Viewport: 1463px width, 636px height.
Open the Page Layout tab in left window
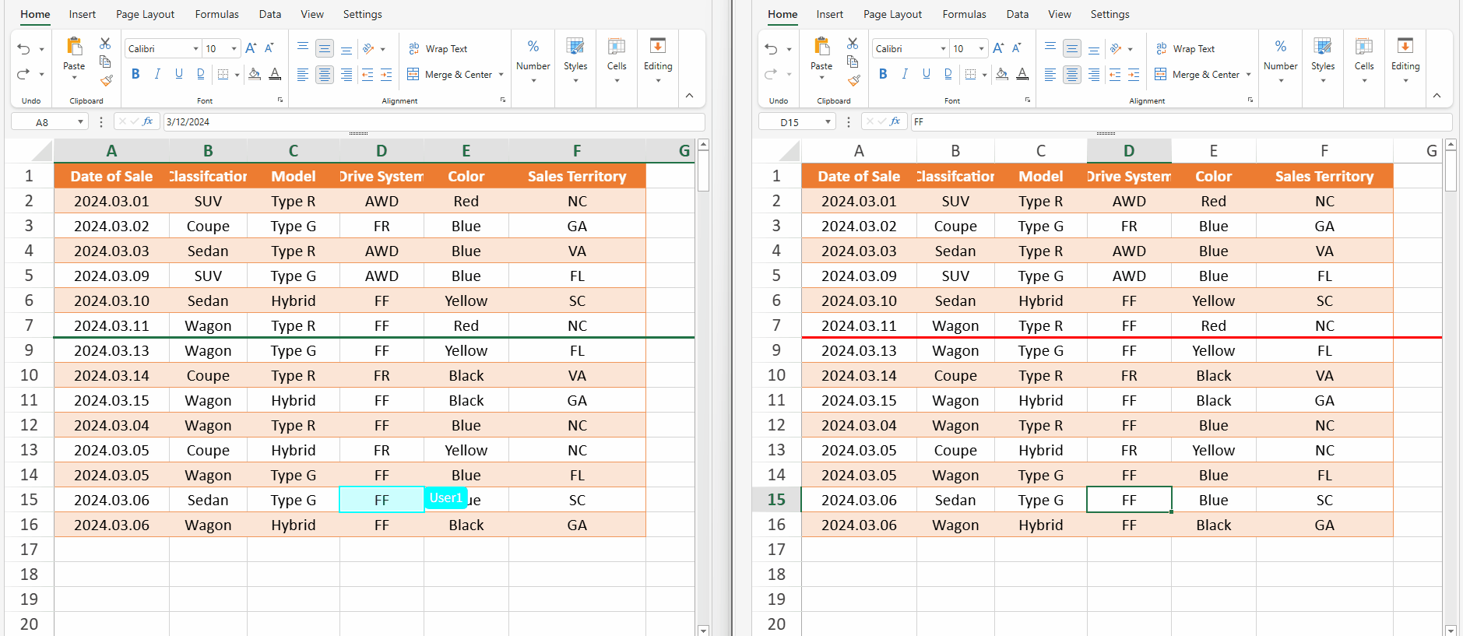coord(146,14)
